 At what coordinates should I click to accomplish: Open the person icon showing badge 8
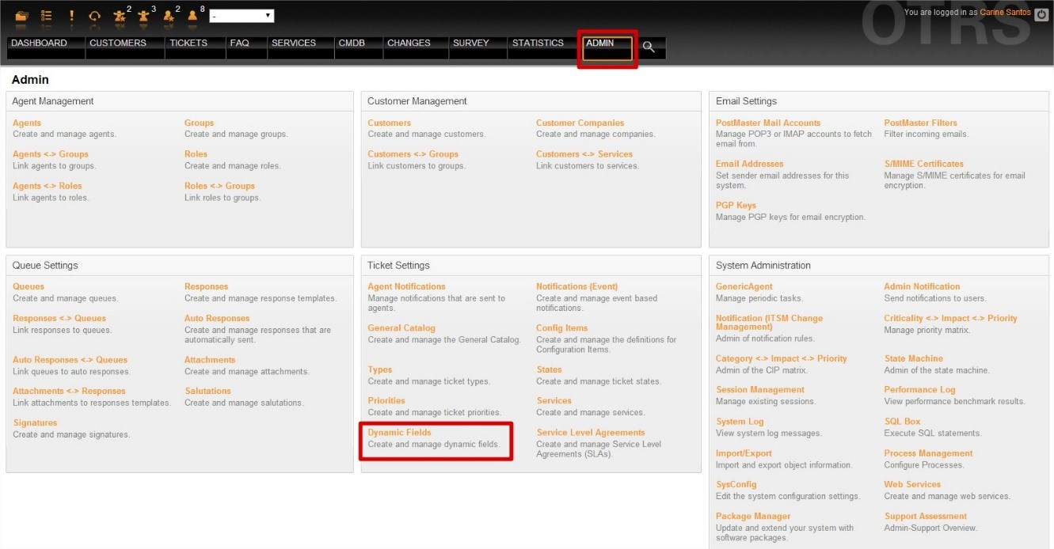pos(192,16)
